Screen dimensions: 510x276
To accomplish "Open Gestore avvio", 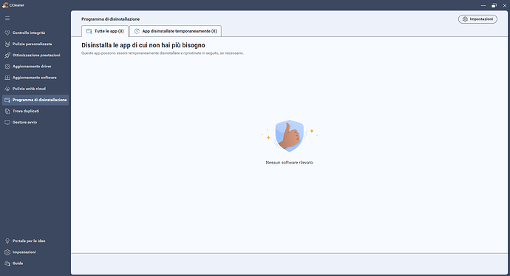I will pos(24,122).
